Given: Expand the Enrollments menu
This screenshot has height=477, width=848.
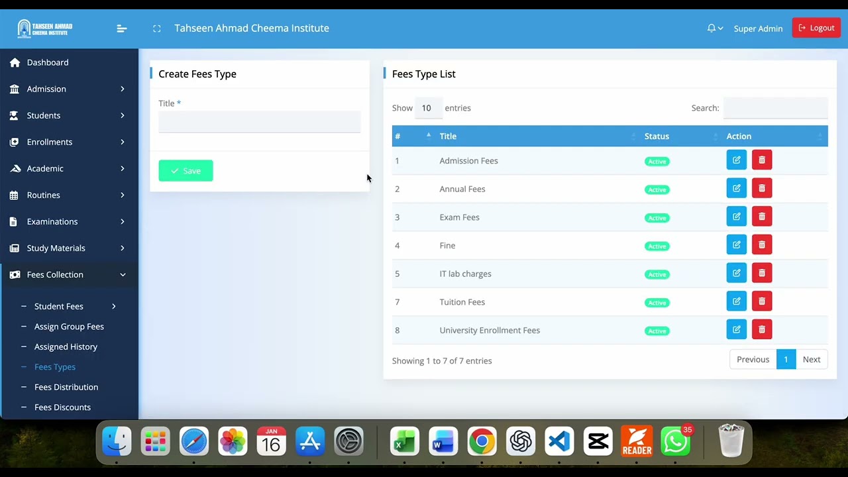Looking at the screenshot, I should coord(68,142).
